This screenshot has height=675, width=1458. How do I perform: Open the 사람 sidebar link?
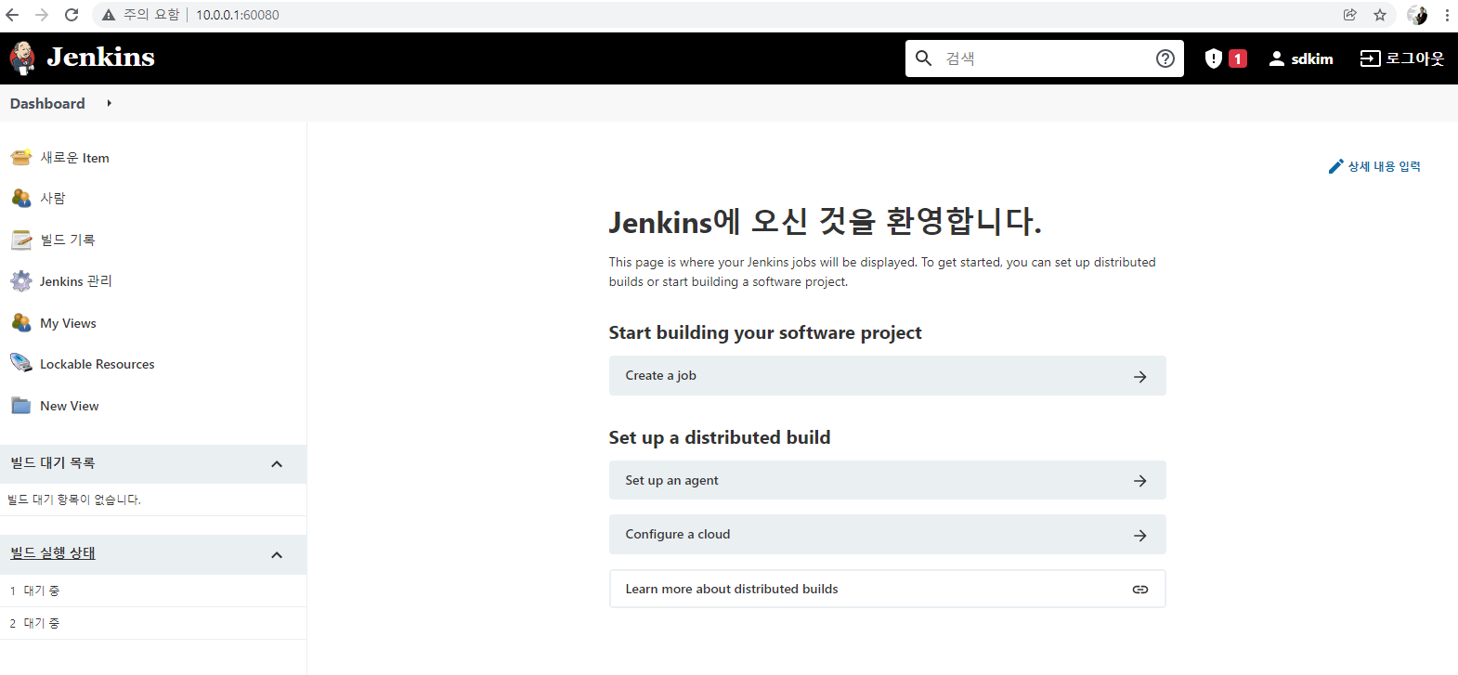pyautogui.click(x=53, y=198)
